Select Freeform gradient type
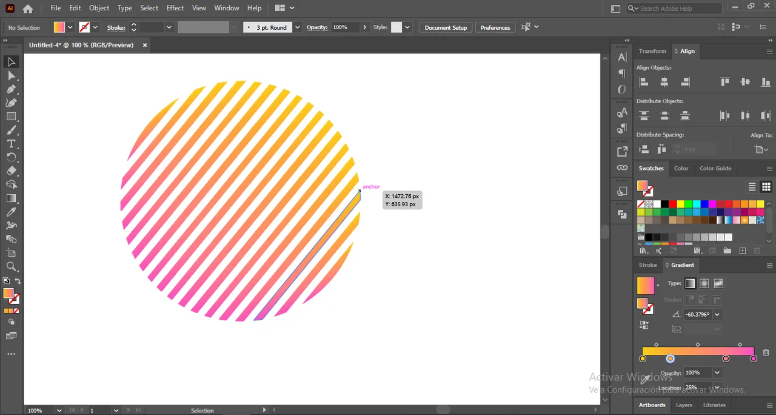 718,283
